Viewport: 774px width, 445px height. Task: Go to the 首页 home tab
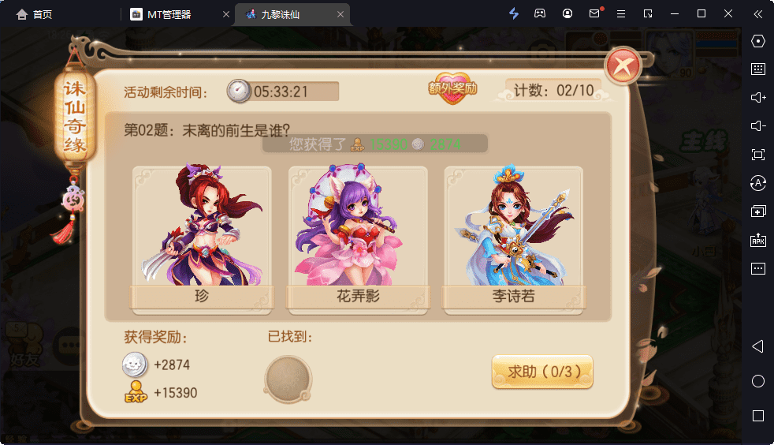[x=34, y=14]
